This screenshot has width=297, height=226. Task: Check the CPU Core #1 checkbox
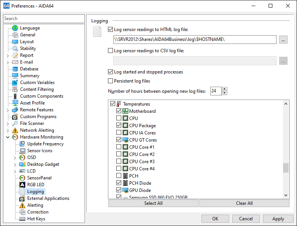[x=119, y=147]
